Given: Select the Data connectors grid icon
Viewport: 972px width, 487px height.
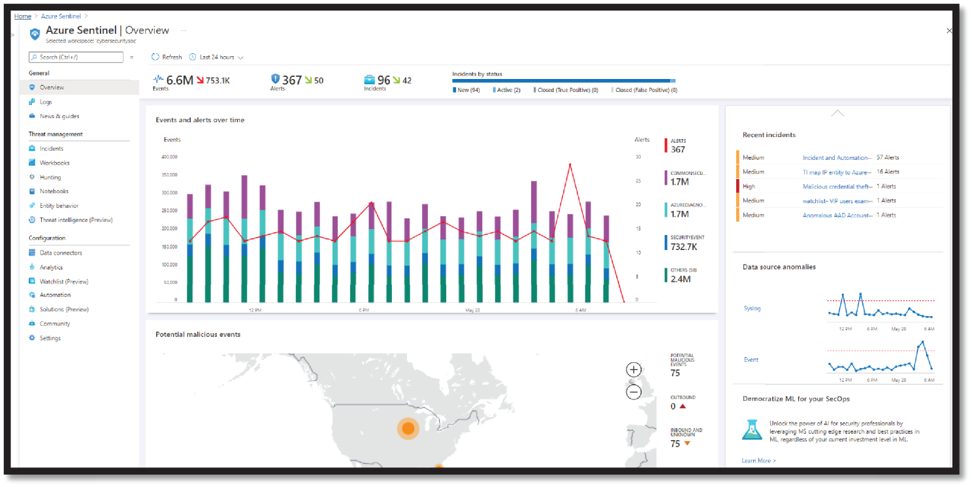Looking at the screenshot, I should pos(32,253).
